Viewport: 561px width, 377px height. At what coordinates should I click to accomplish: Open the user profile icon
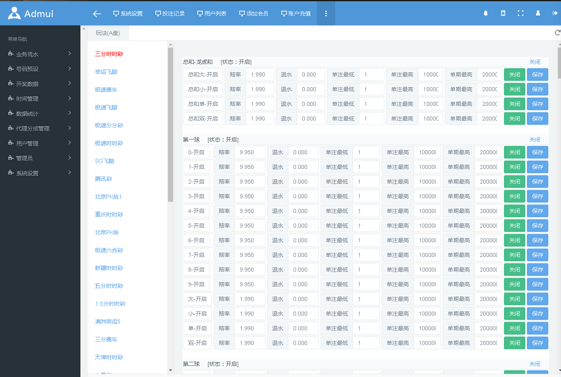538,13
